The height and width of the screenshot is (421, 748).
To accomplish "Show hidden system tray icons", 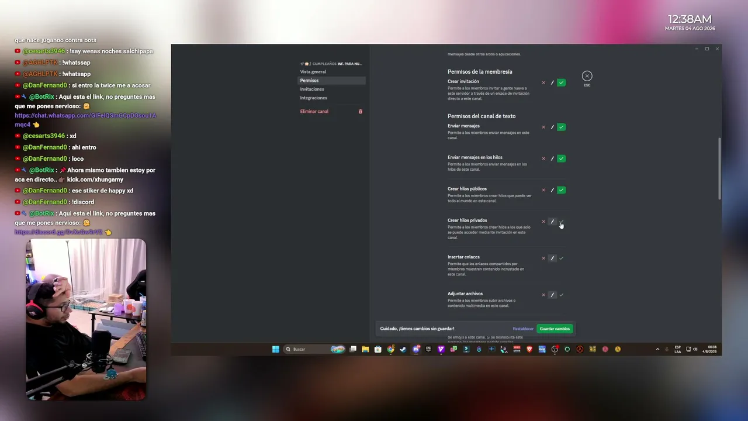I will pos(657,349).
